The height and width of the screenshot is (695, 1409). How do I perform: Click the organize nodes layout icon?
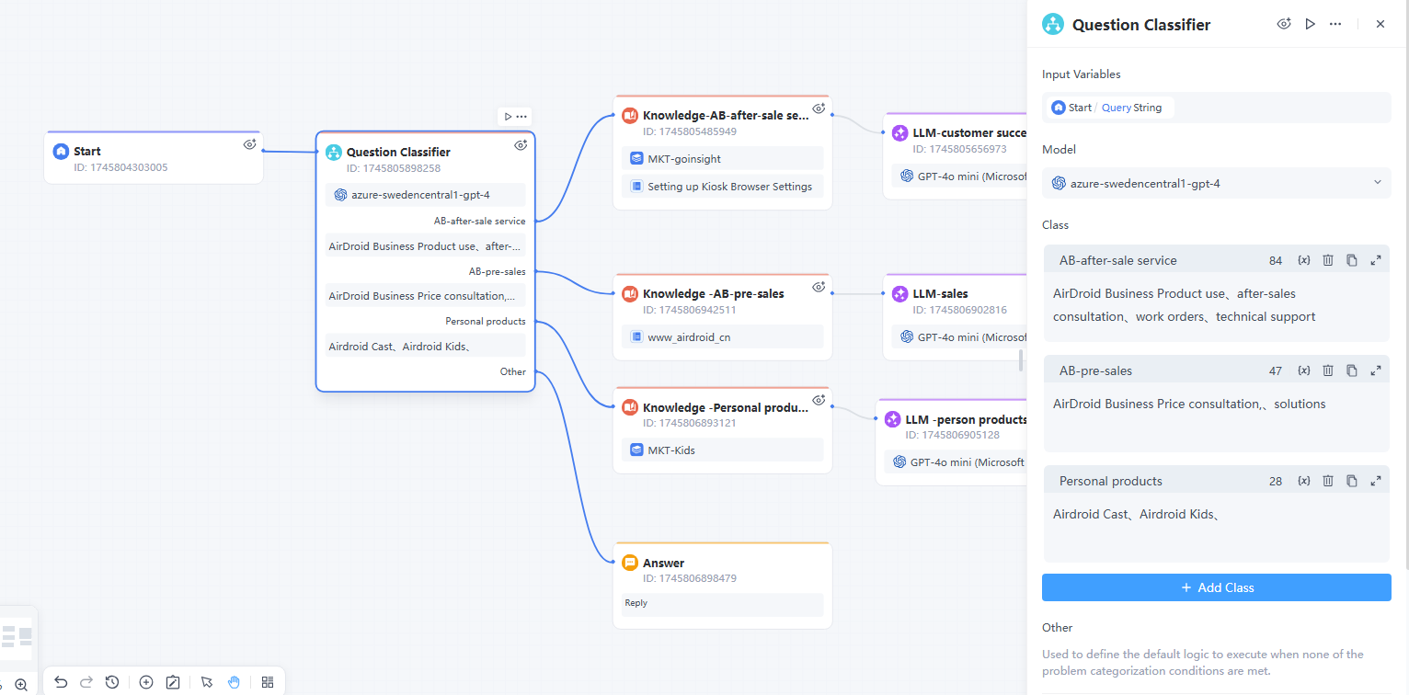click(x=268, y=682)
